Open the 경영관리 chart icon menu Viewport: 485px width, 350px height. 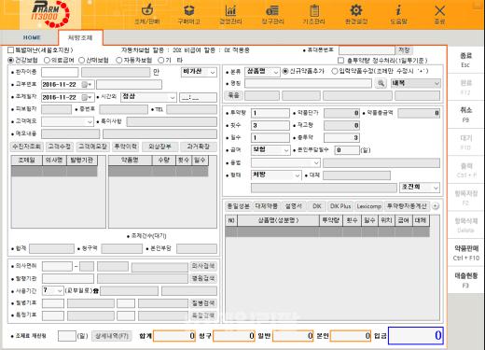[230, 15]
